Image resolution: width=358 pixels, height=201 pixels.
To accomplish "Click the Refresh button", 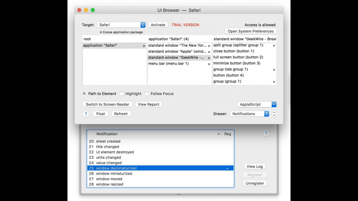I will [121, 114].
